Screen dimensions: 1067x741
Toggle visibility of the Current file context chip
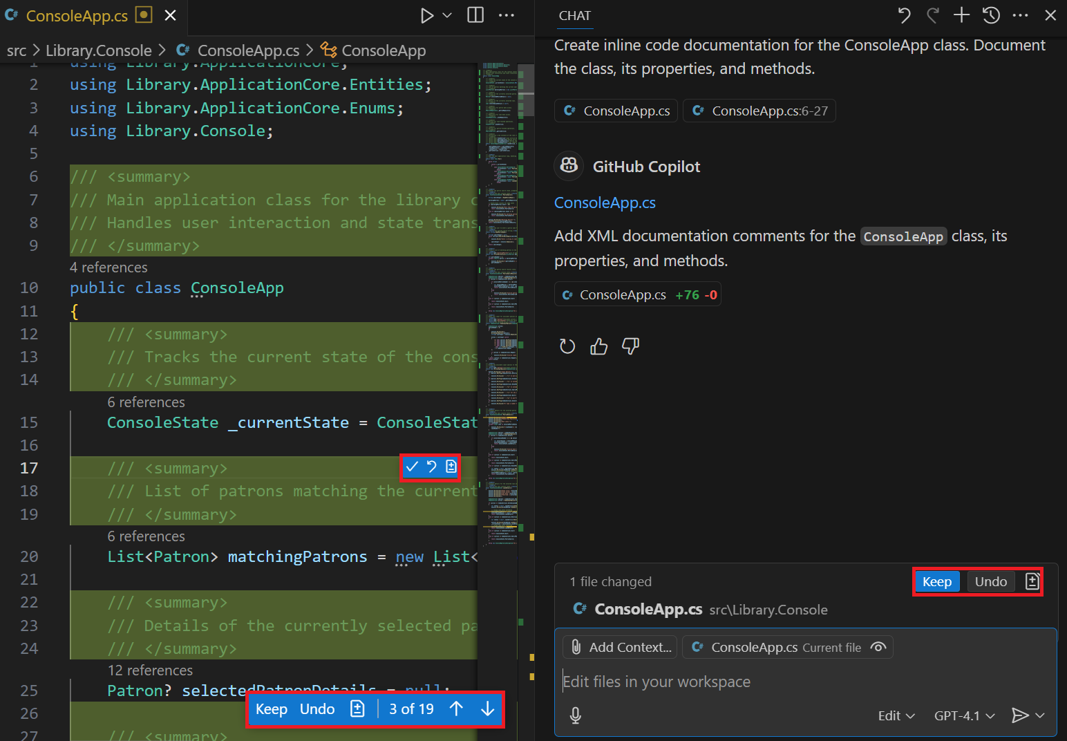(x=878, y=647)
